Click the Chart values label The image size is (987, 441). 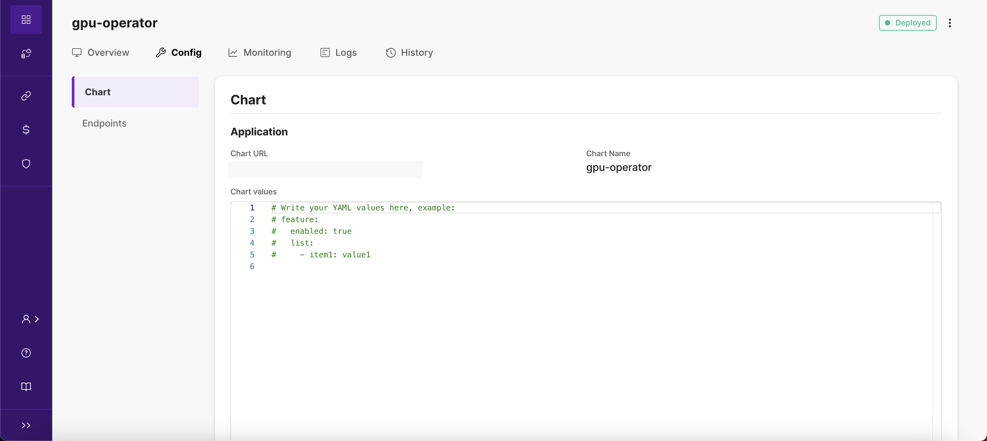point(253,192)
